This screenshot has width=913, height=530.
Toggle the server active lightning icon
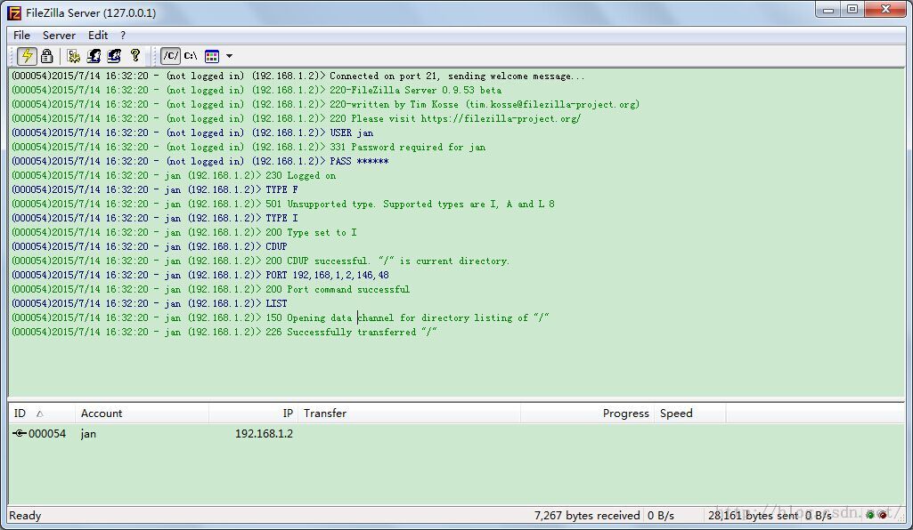click(27, 56)
